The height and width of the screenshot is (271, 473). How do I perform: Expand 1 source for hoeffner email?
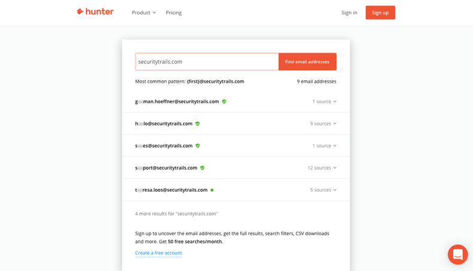(324, 102)
